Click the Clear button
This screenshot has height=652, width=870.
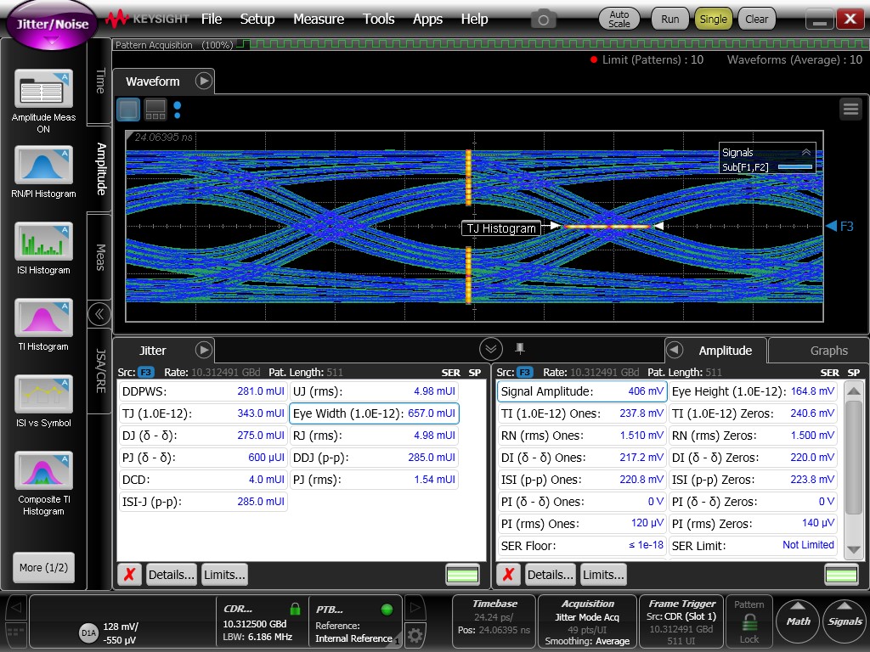pos(756,19)
